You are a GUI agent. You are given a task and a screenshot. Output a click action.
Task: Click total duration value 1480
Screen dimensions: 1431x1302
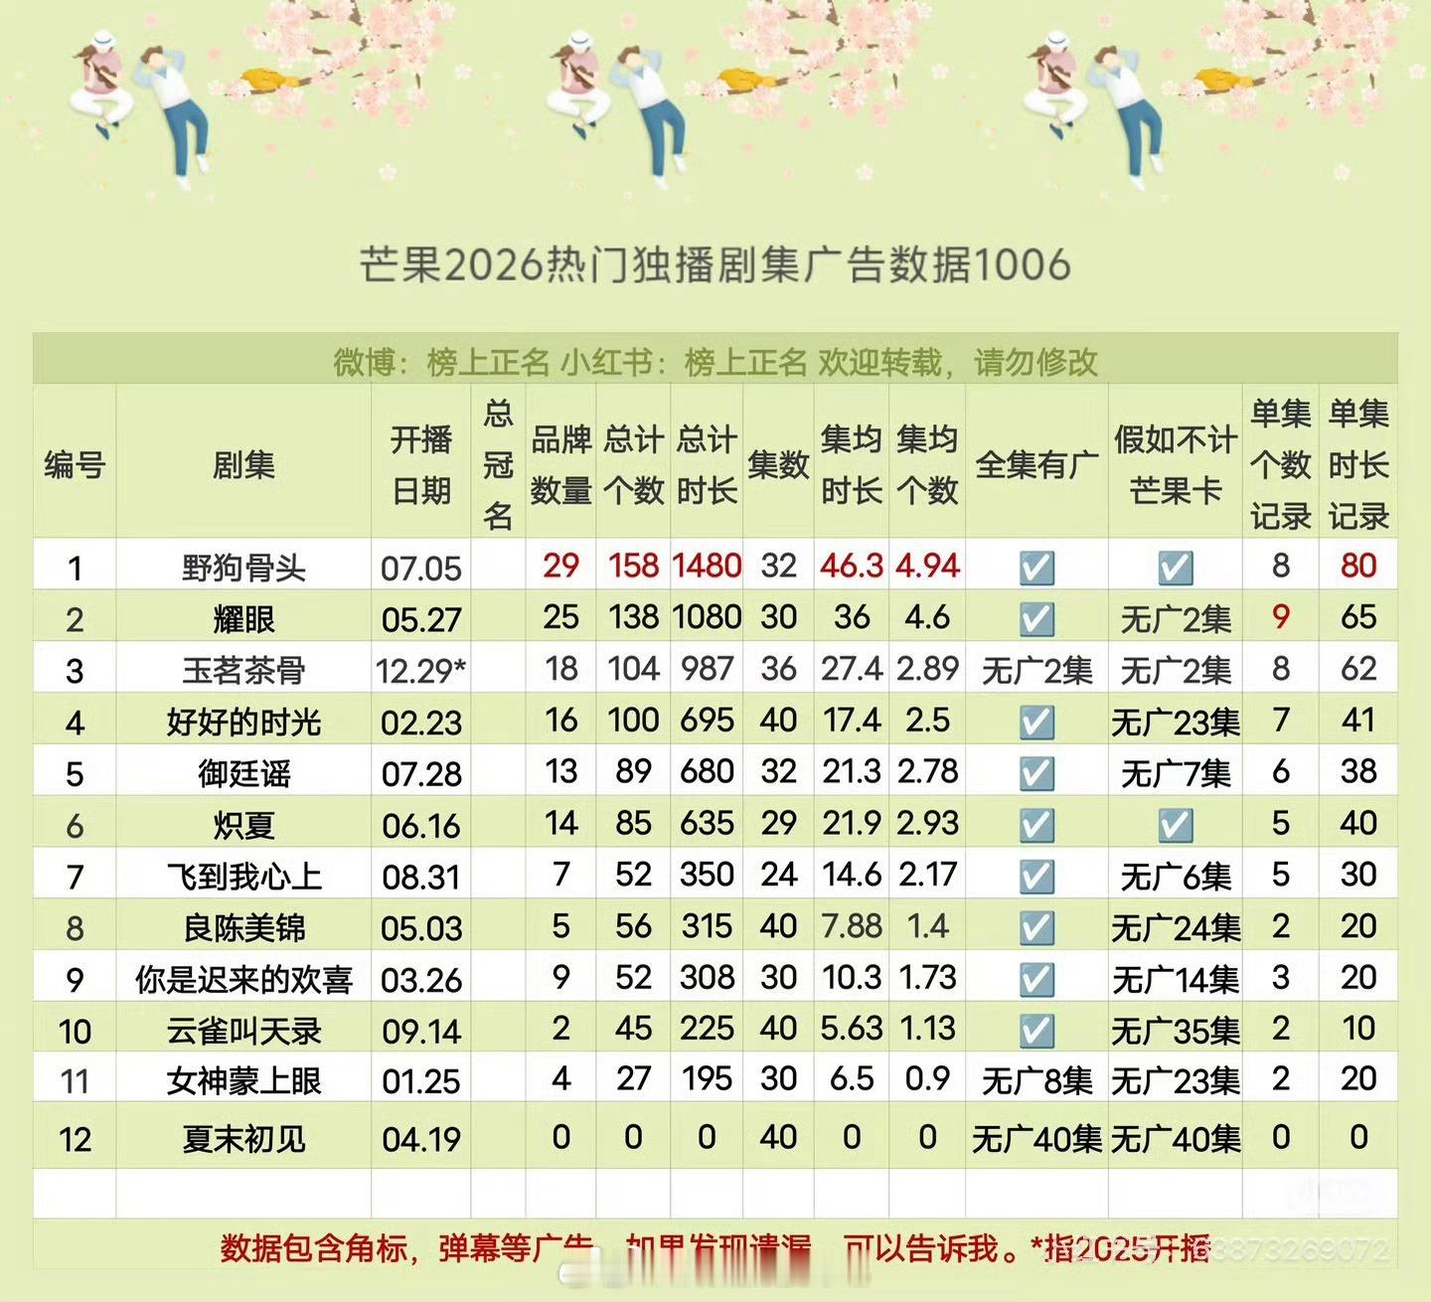[x=707, y=566]
